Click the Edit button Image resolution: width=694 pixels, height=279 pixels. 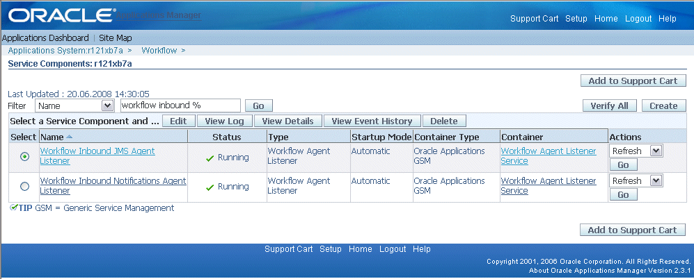(178, 121)
